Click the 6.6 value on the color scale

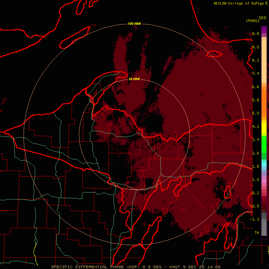[256, 87]
